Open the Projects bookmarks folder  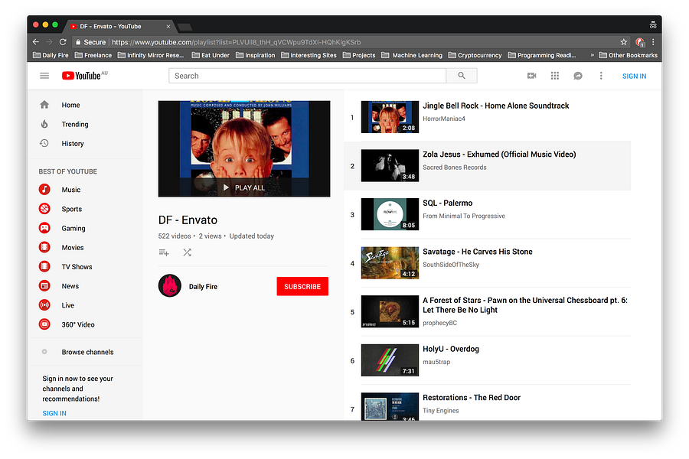coord(359,55)
